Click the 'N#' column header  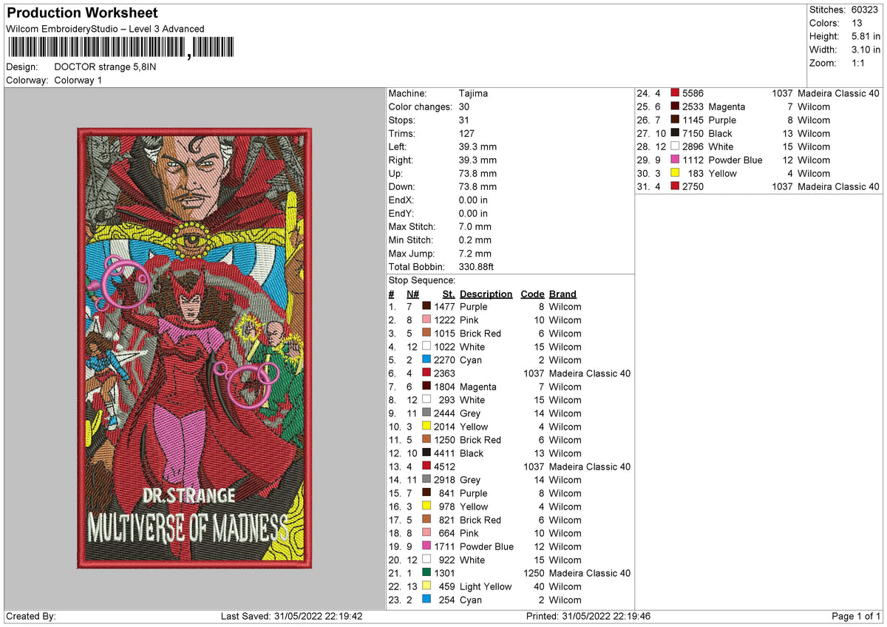pos(412,294)
